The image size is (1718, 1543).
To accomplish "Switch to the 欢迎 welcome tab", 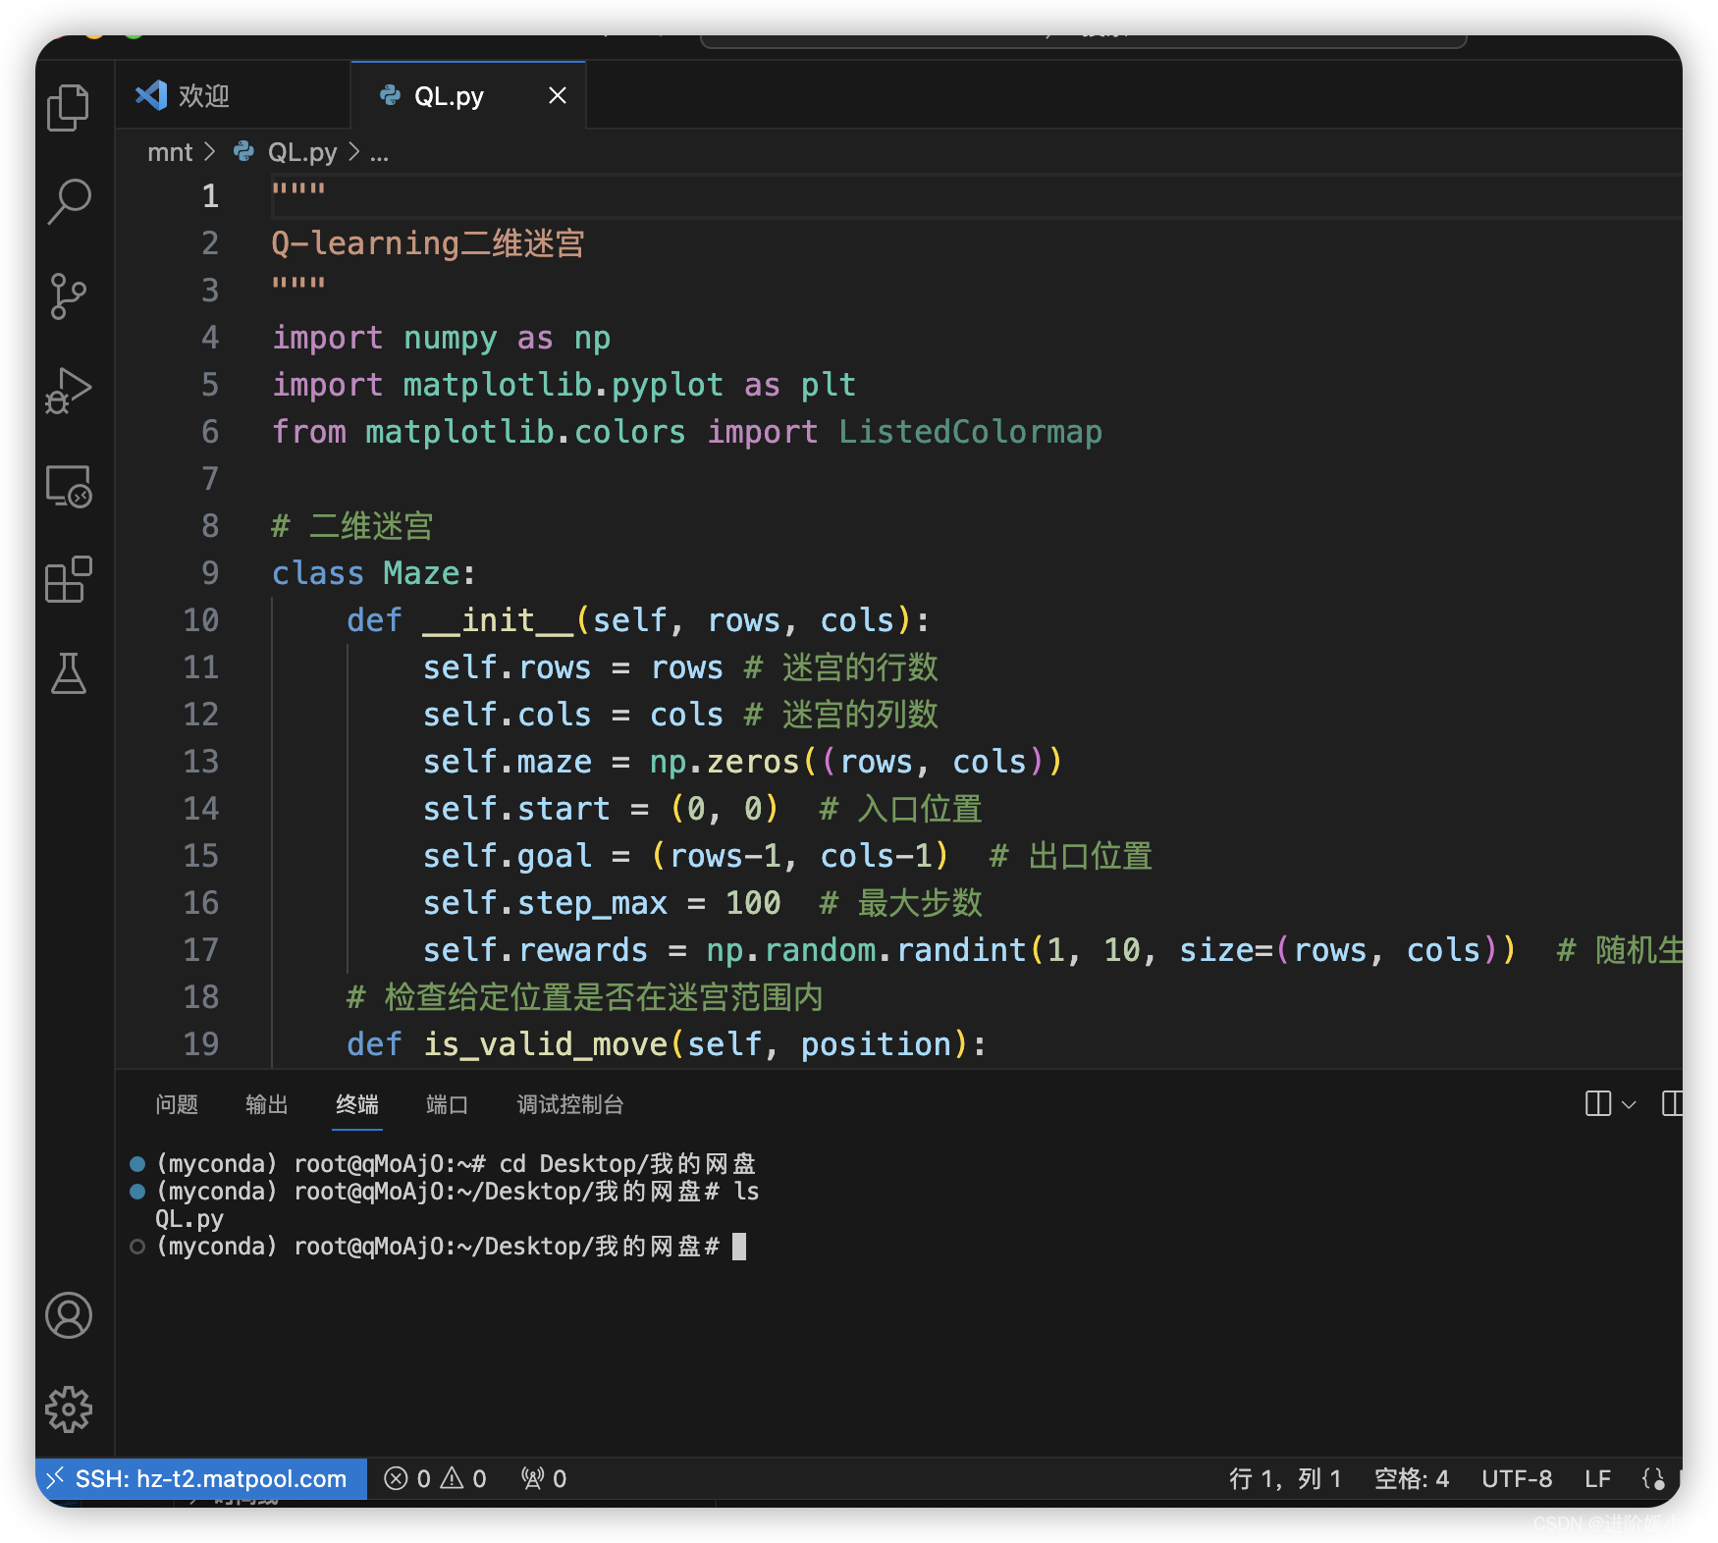I will [x=233, y=95].
